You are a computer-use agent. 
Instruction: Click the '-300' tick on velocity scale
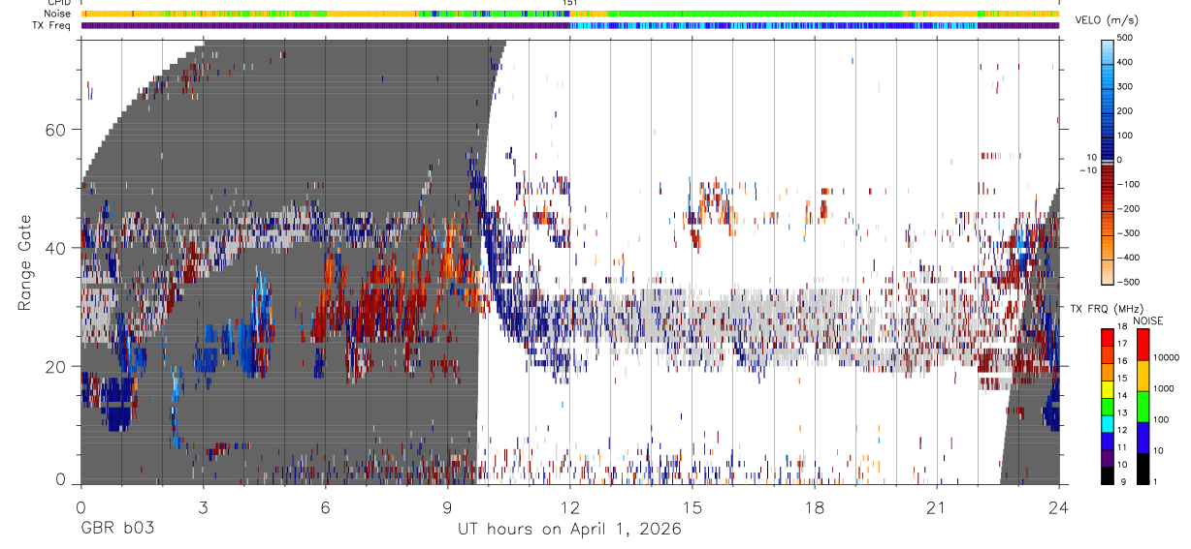tap(1130, 232)
